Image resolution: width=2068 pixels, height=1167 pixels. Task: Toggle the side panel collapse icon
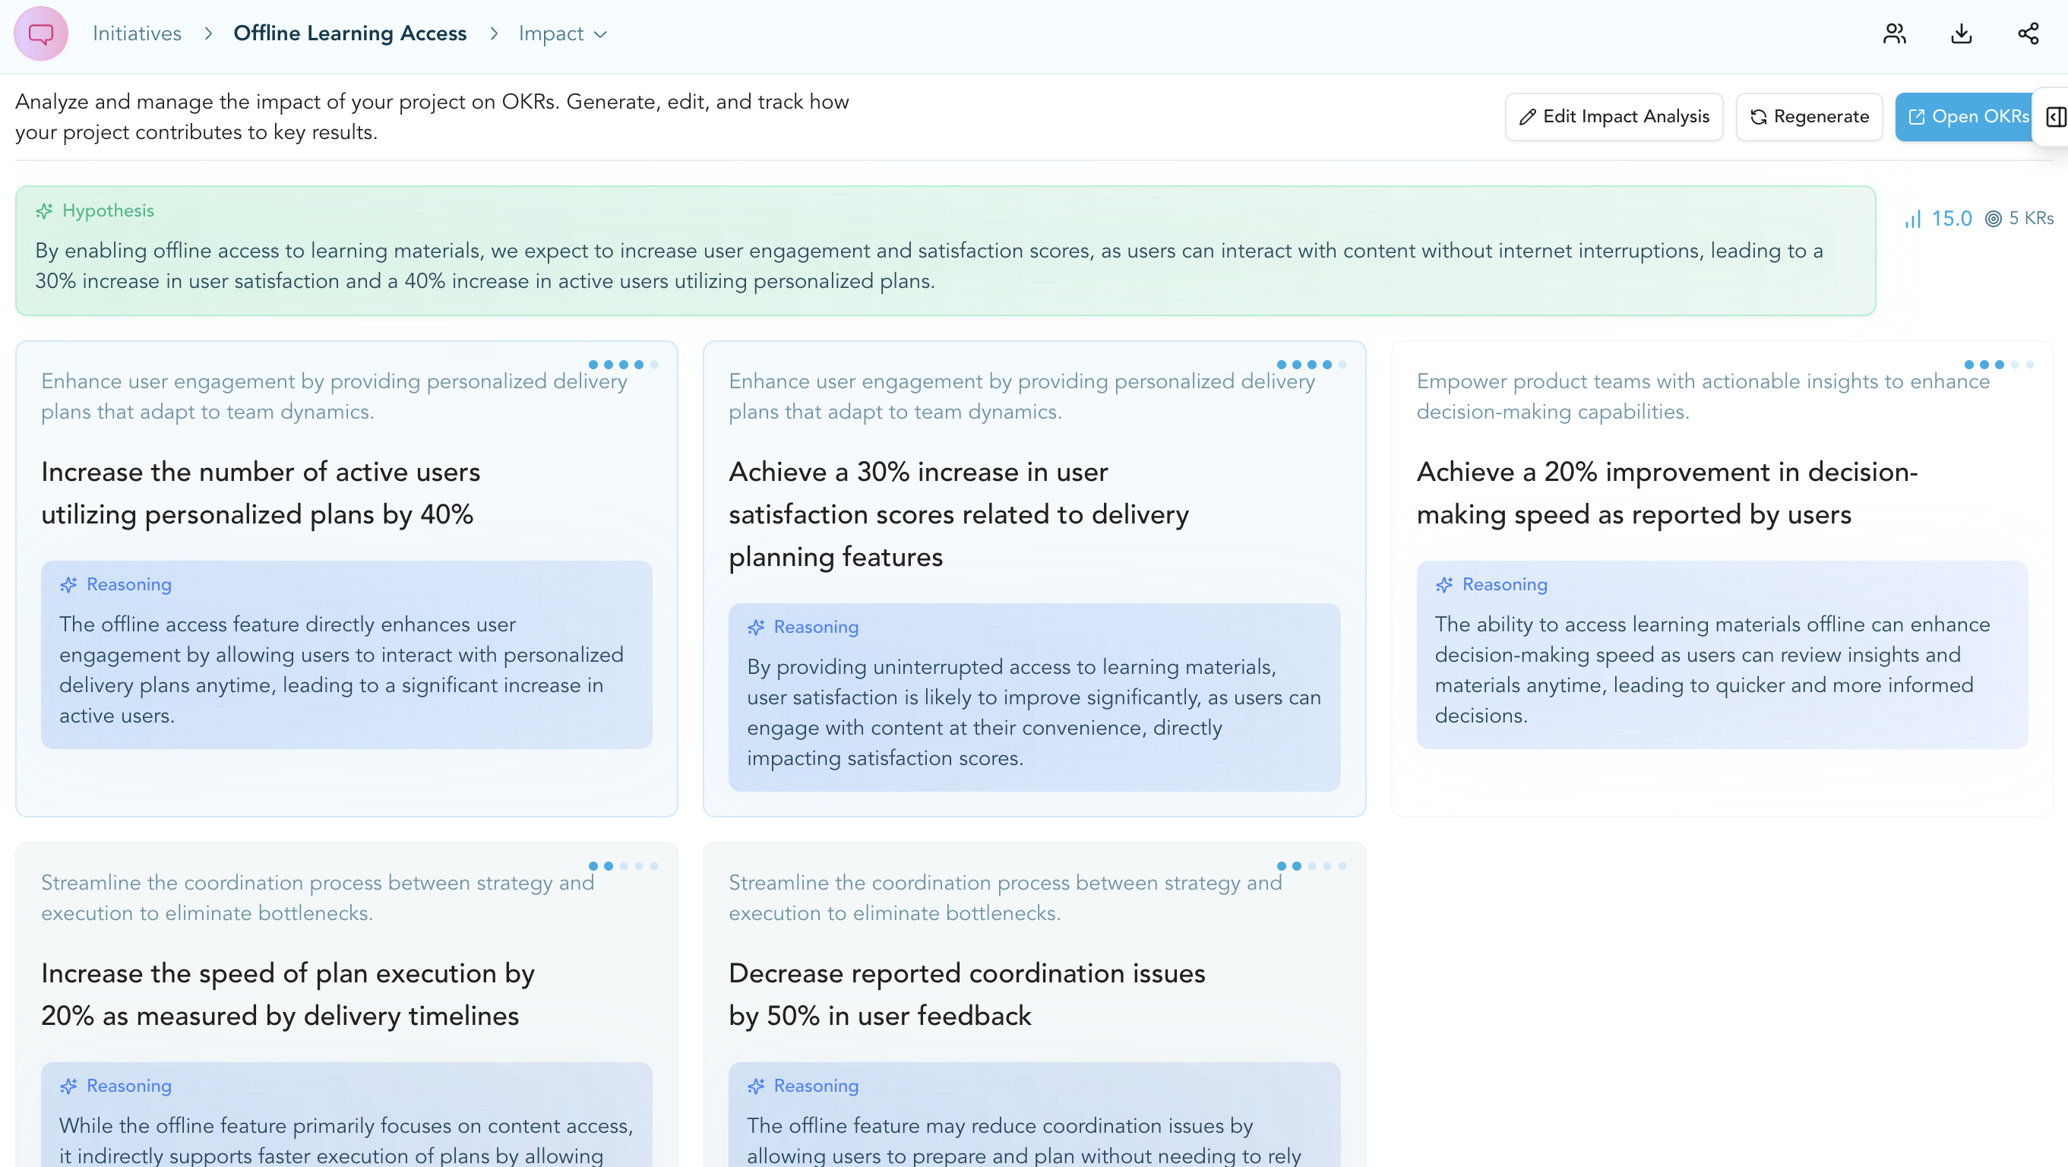(2055, 117)
